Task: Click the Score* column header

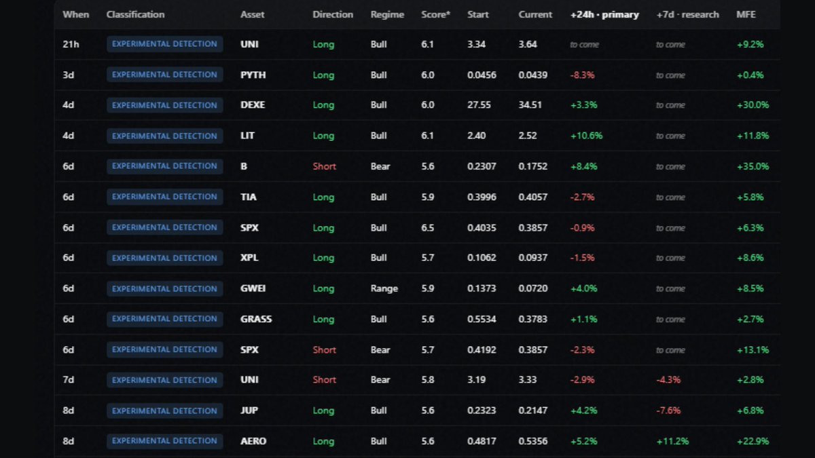Action: [x=435, y=14]
